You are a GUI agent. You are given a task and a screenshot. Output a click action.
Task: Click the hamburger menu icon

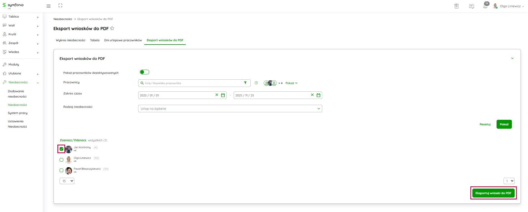click(x=48, y=6)
